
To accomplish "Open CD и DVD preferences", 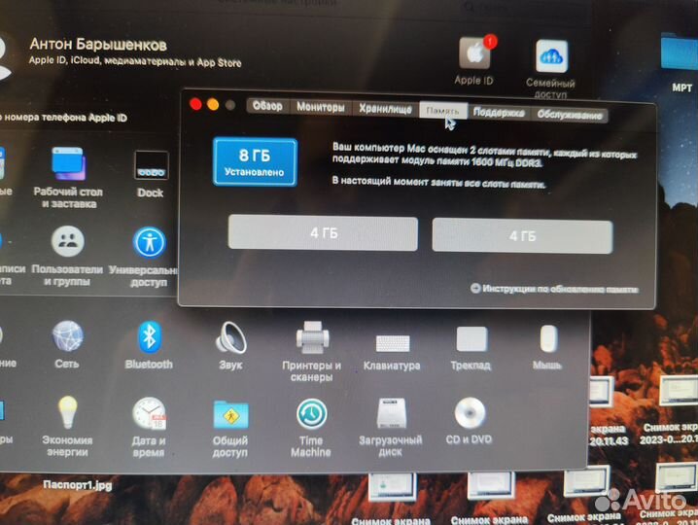I will coord(470,413).
